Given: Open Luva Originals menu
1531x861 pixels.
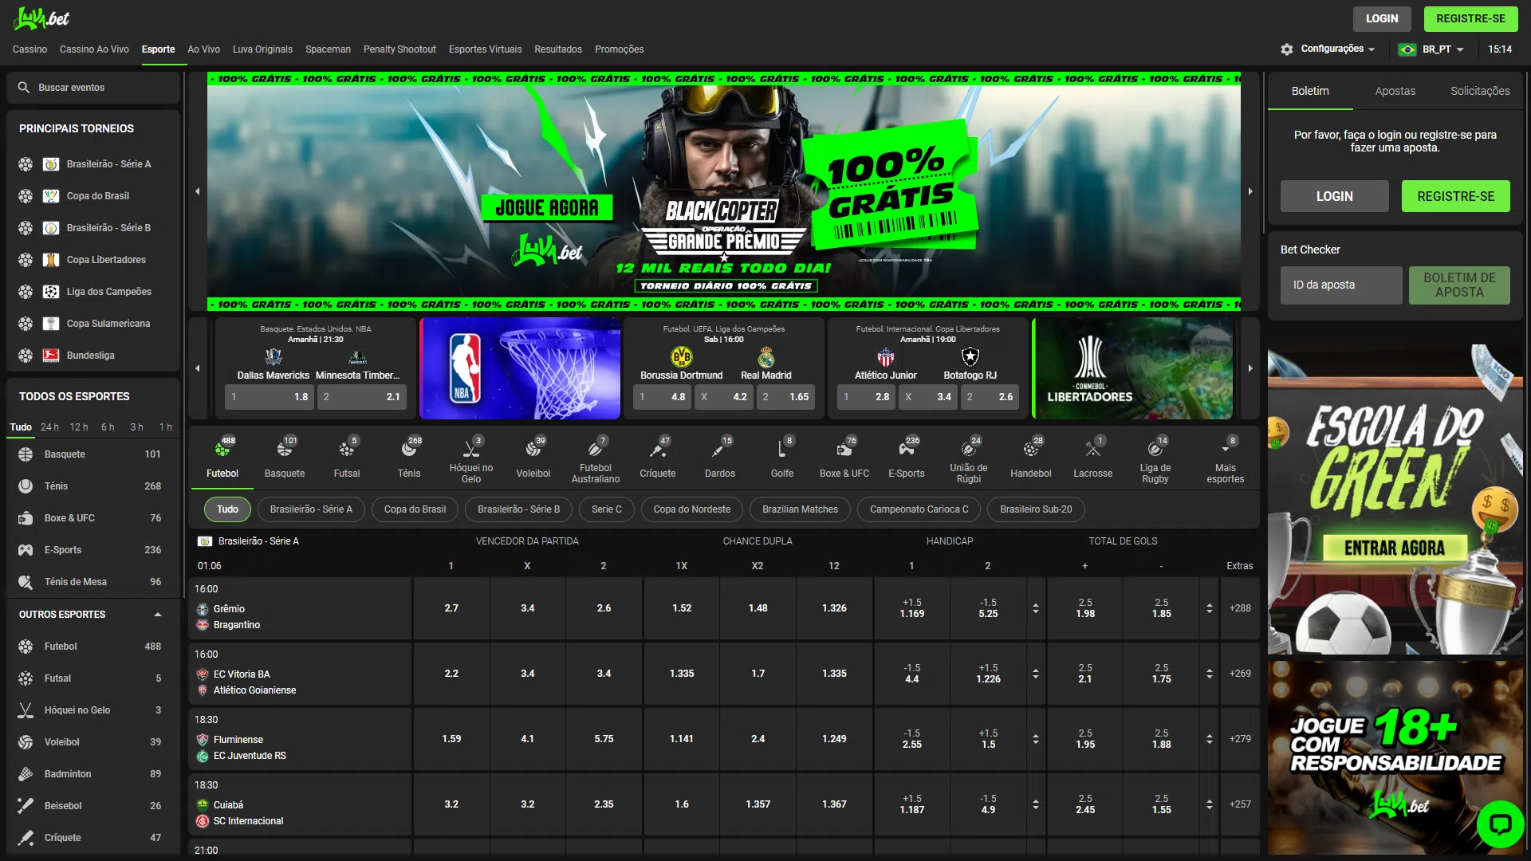Looking at the screenshot, I should coord(262,49).
